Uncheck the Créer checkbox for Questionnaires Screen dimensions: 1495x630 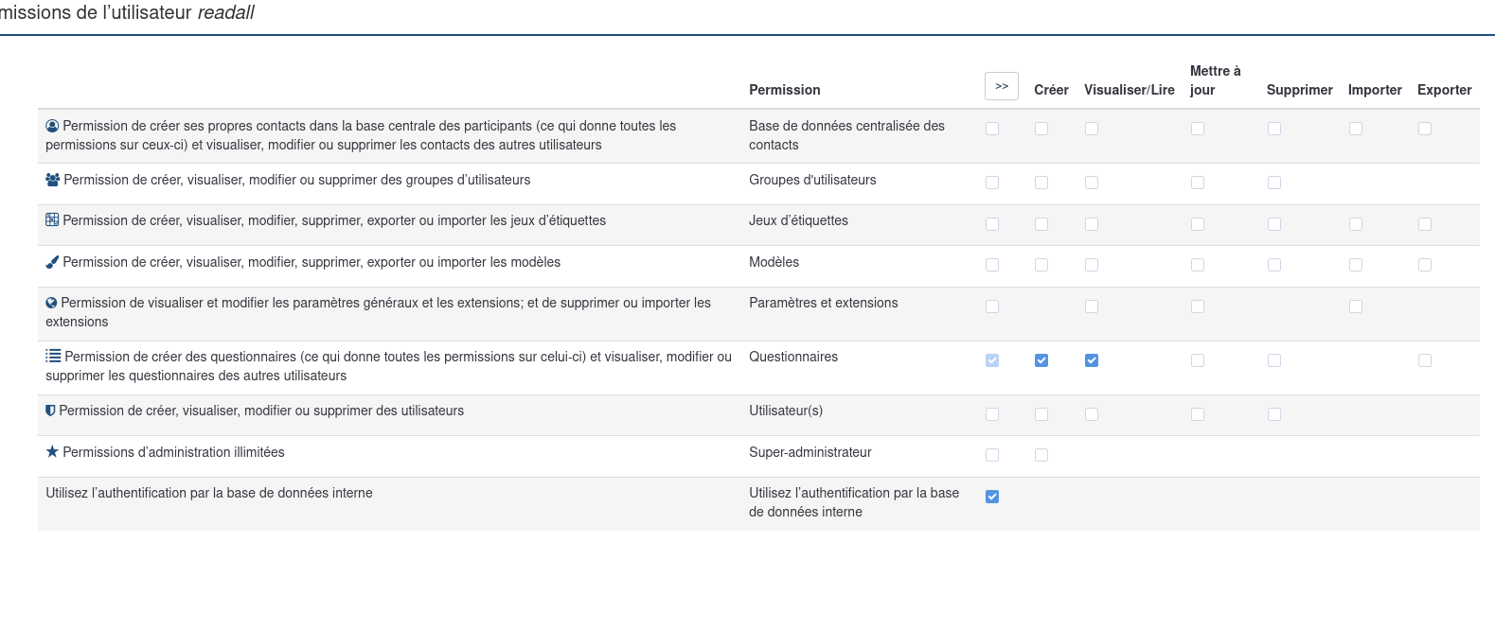[1041, 360]
